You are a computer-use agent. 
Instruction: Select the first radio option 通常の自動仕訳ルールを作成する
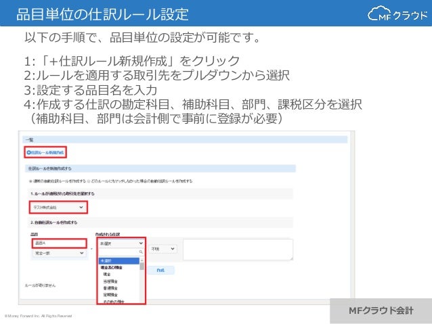tap(30, 181)
